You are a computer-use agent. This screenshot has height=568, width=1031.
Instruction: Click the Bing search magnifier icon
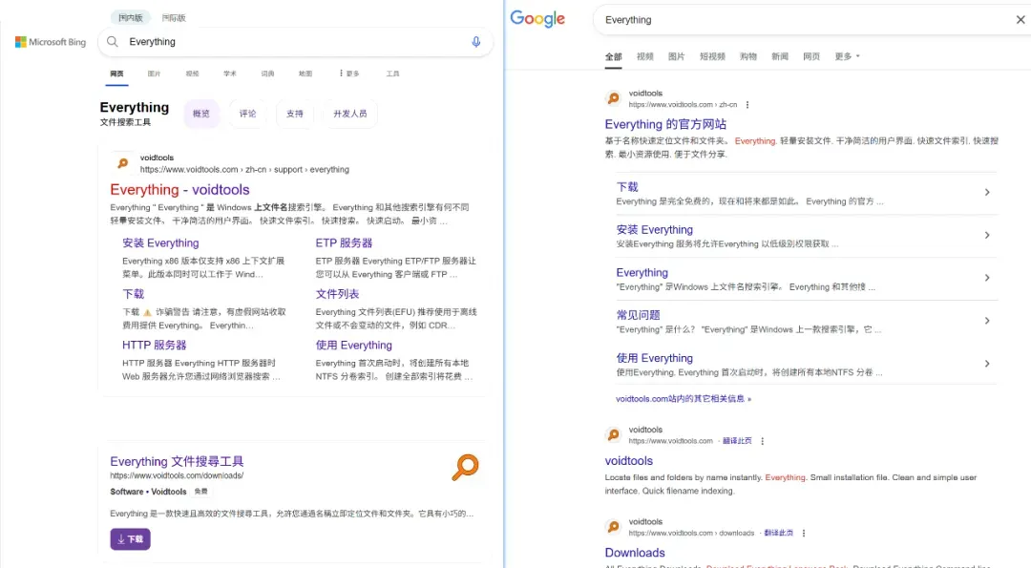[113, 41]
